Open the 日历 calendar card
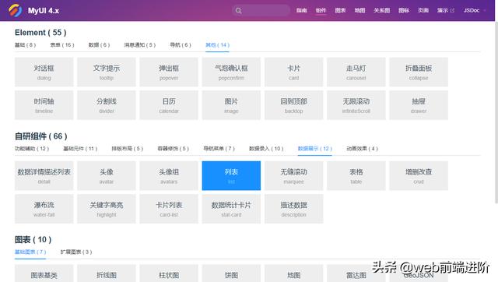 click(169, 105)
